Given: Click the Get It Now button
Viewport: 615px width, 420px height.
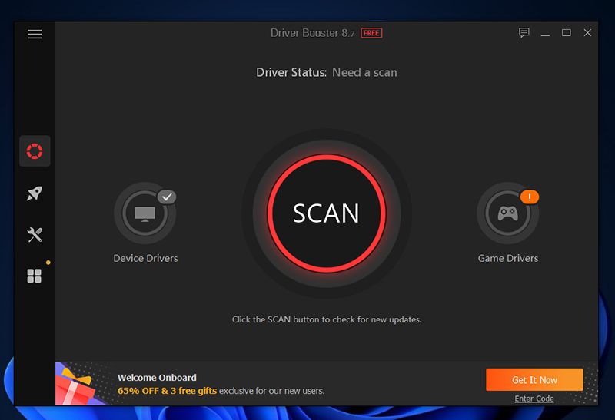Looking at the screenshot, I should click(534, 380).
